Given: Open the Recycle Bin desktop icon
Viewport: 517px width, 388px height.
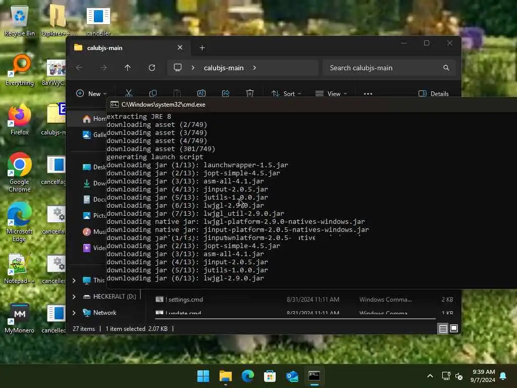Looking at the screenshot, I should tap(20, 21).
